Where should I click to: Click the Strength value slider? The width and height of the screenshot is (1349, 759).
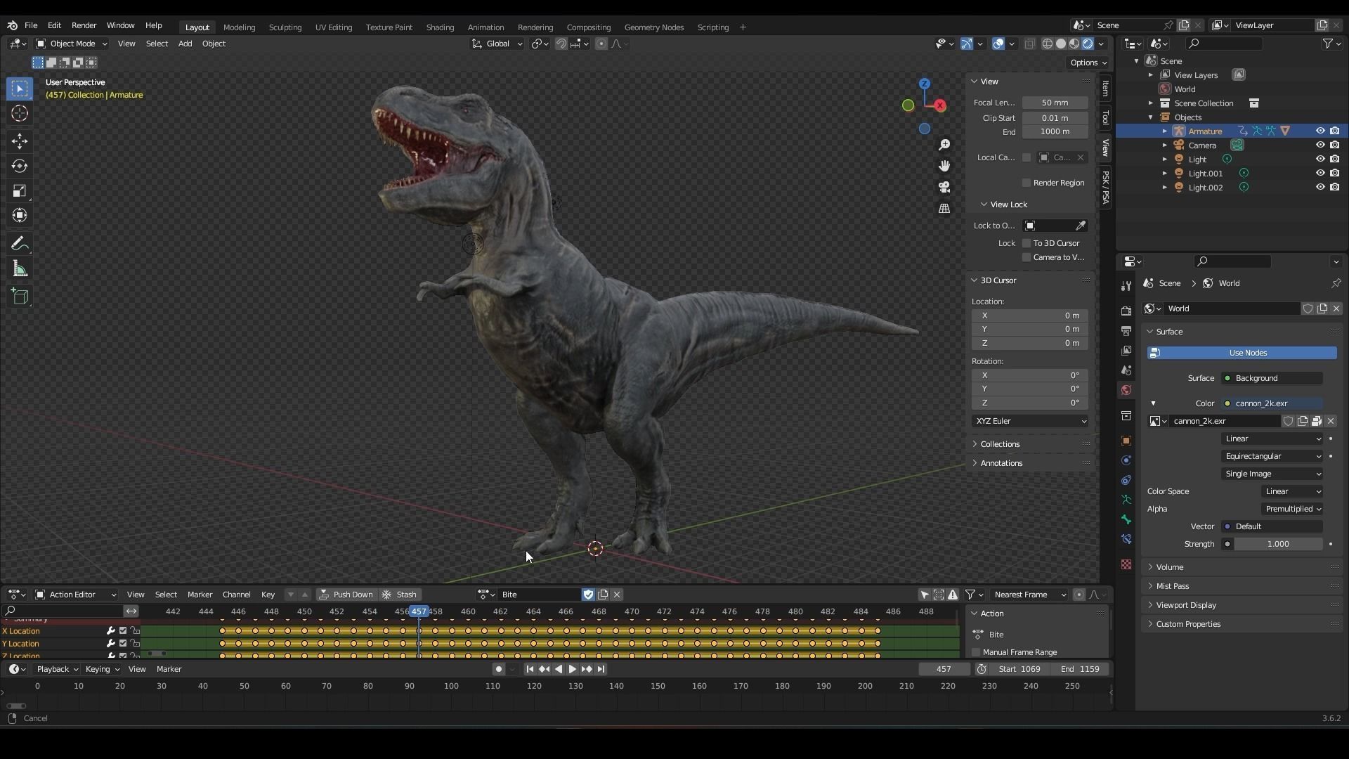pos(1278,544)
